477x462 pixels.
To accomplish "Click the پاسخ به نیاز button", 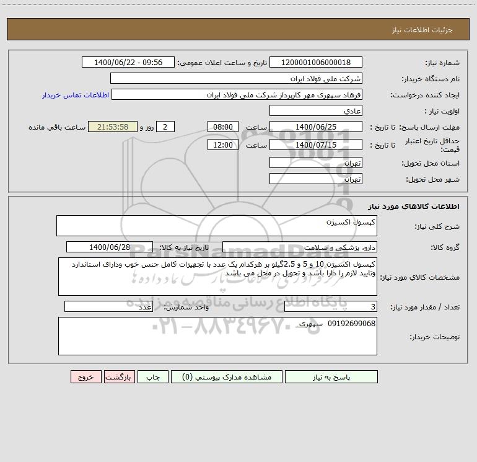I will coord(331,376).
